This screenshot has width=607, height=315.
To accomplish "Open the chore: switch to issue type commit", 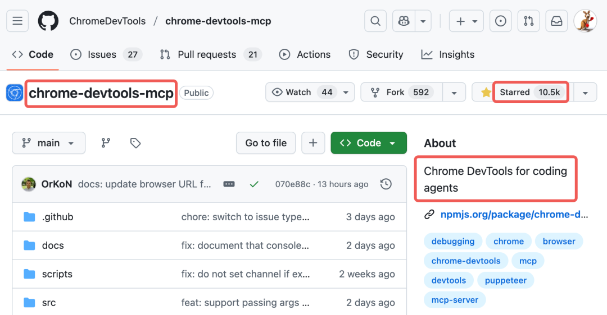I will tap(246, 217).
